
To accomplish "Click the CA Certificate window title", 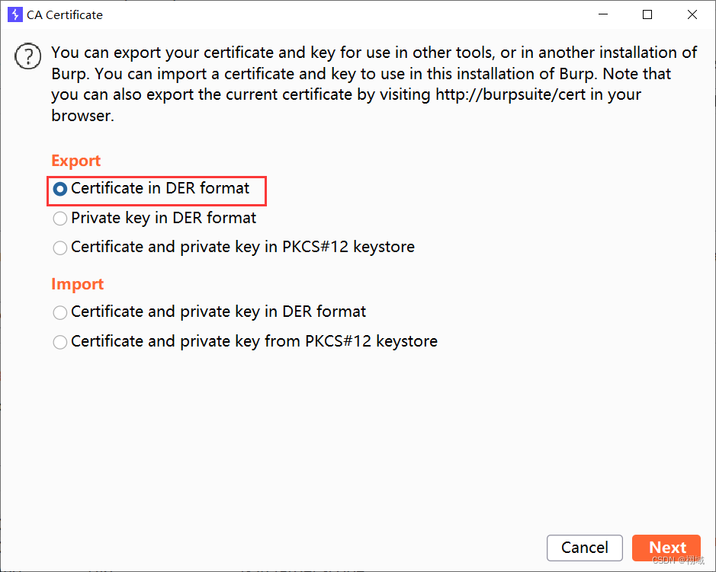I will pos(65,15).
